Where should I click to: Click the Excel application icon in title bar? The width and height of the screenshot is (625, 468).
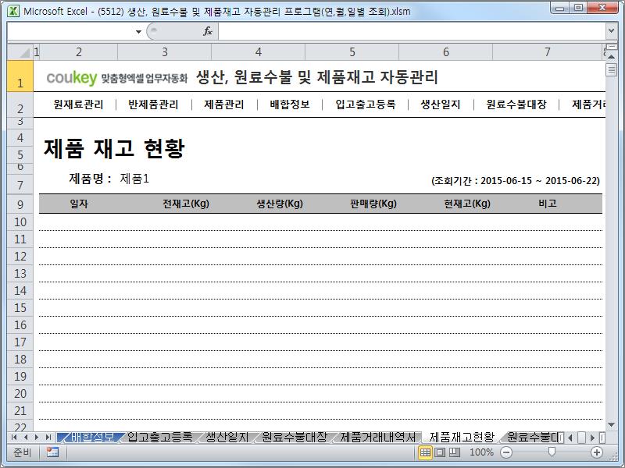point(13,11)
